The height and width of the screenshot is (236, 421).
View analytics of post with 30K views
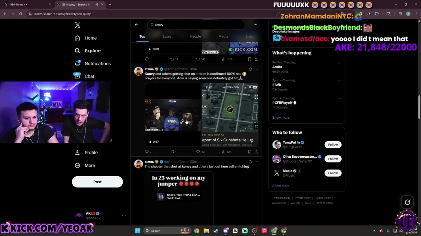pyautogui.click(x=227, y=59)
